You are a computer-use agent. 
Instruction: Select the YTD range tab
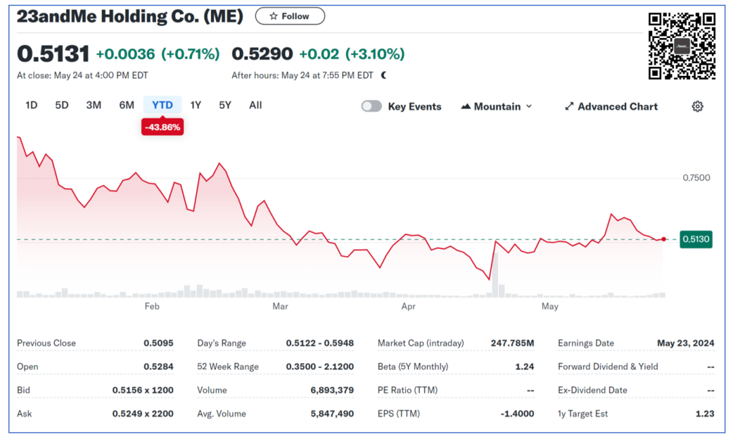[162, 105]
